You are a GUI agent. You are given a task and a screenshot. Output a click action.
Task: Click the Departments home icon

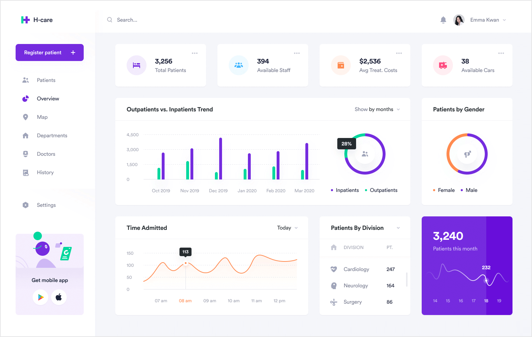(25, 135)
